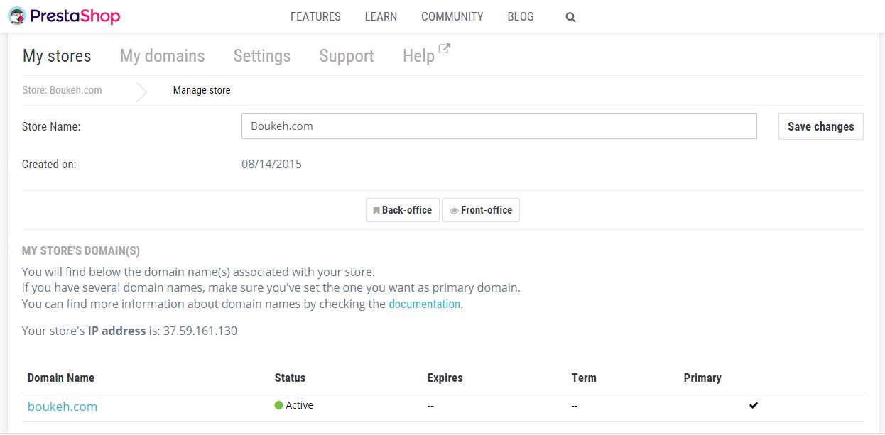Open the FEATURES menu
Viewport: 885px width, 435px height.
315,16
